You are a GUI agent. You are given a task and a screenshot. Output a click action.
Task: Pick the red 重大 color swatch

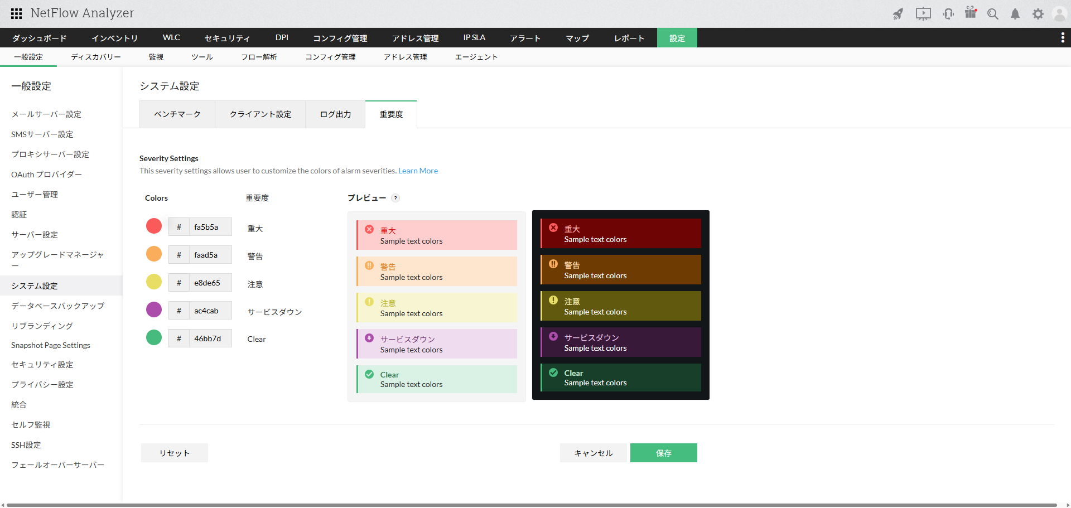(154, 226)
